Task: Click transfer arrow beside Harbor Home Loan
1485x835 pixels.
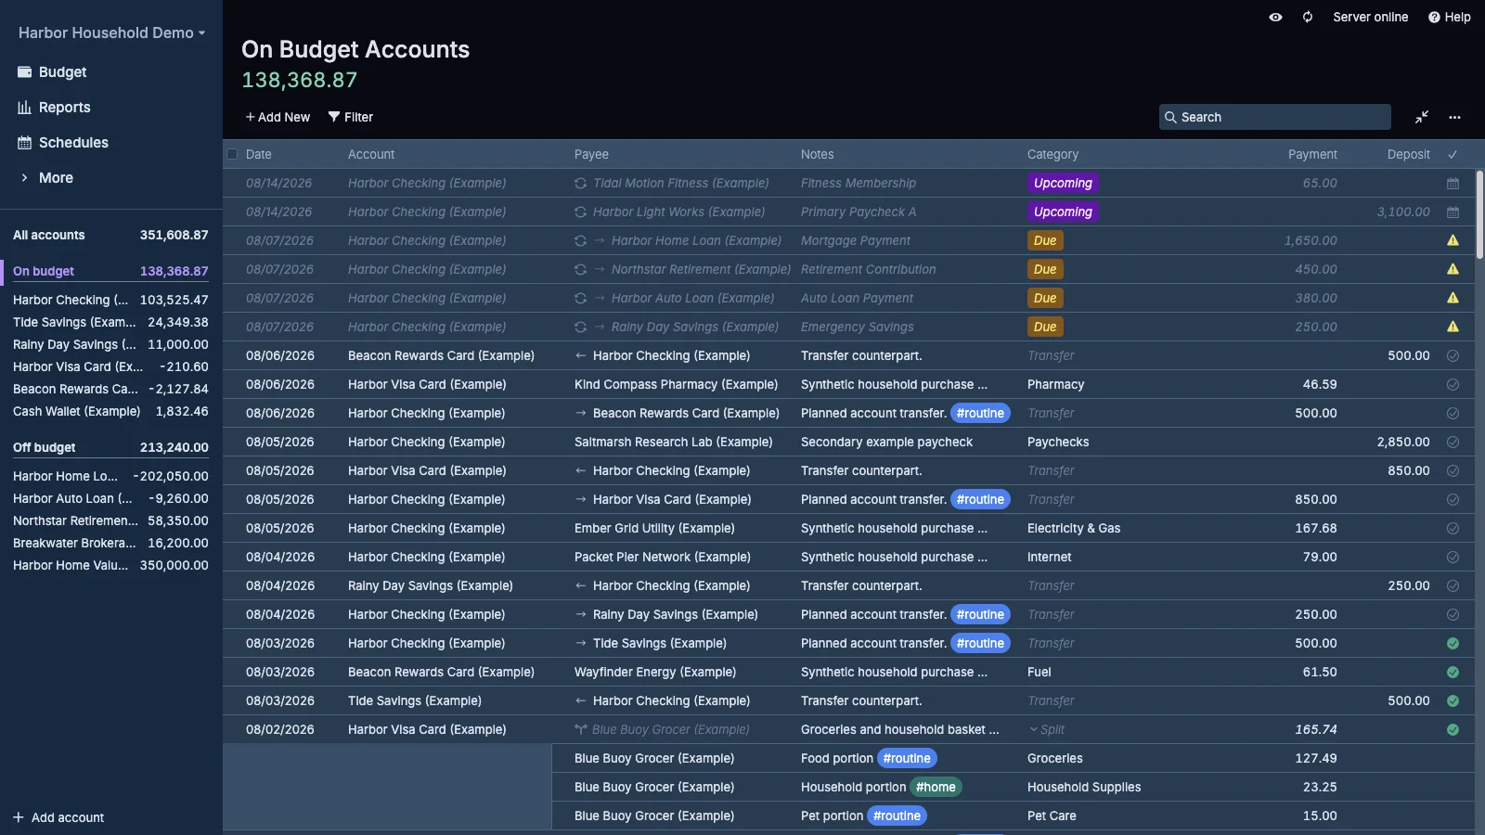Action: point(600,241)
